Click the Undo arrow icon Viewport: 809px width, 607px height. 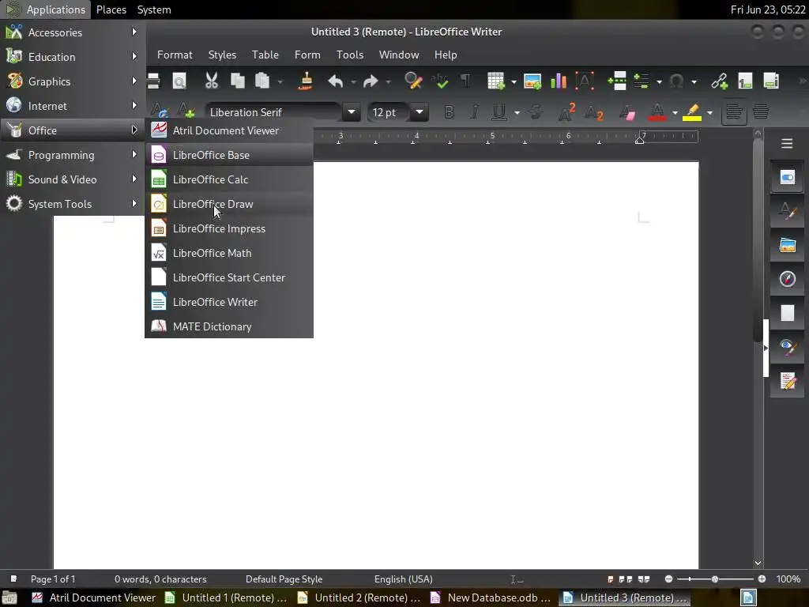coord(336,81)
